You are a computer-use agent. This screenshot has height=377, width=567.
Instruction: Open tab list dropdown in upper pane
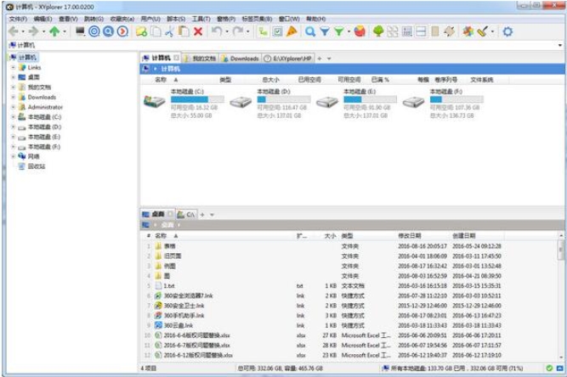click(329, 59)
